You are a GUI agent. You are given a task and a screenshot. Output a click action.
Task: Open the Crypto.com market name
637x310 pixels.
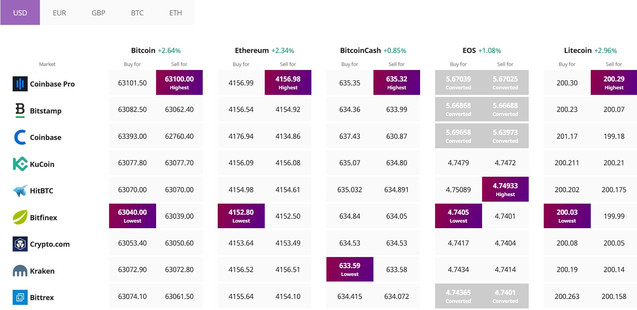(50, 244)
